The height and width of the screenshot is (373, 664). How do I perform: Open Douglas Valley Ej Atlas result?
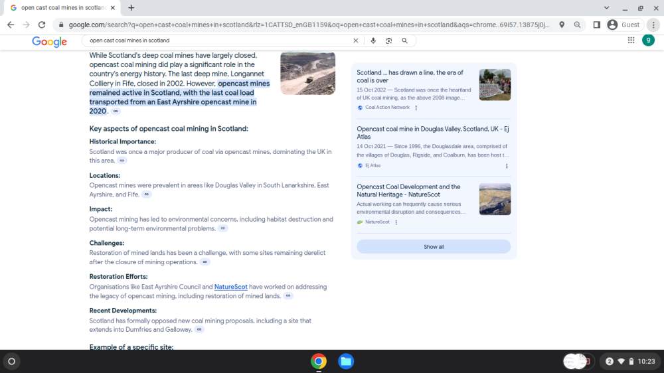coord(433,133)
